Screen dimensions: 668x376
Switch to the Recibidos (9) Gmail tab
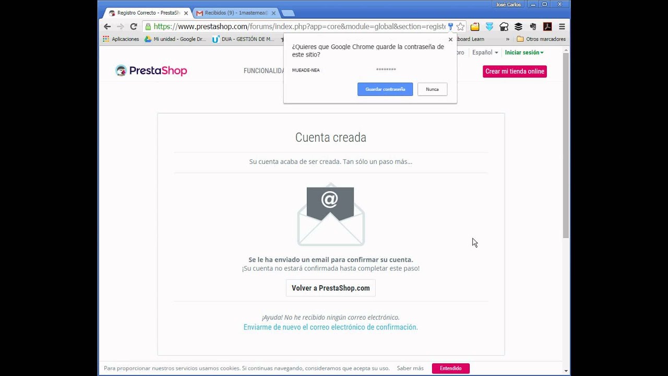pos(234,13)
